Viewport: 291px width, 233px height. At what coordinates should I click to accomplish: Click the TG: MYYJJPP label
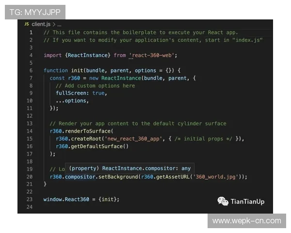point(34,12)
